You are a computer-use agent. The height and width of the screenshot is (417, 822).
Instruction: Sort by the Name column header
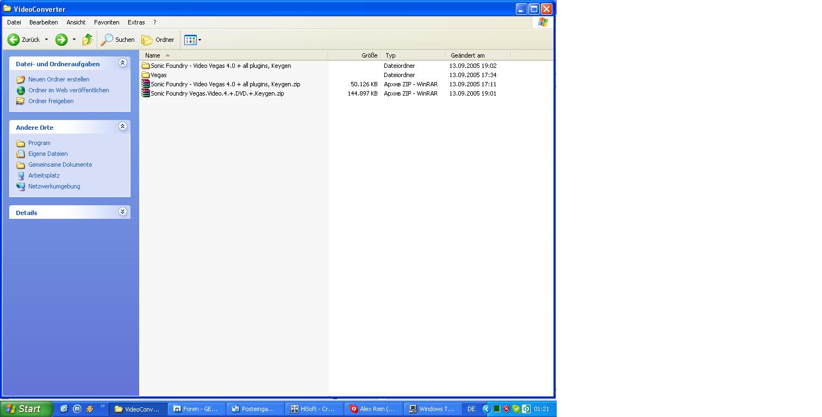234,55
